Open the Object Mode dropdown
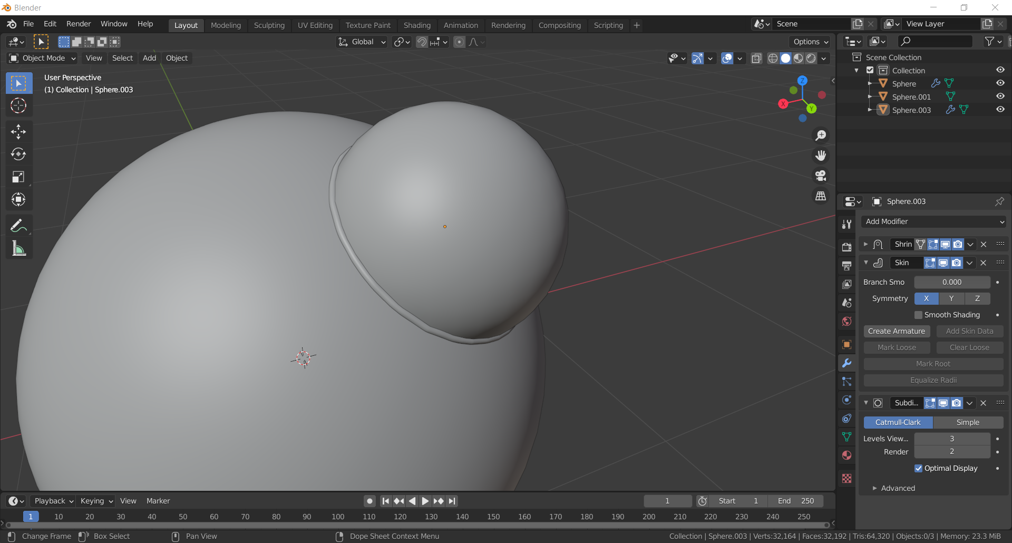This screenshot has width=1012, height=543. point(43,58)
